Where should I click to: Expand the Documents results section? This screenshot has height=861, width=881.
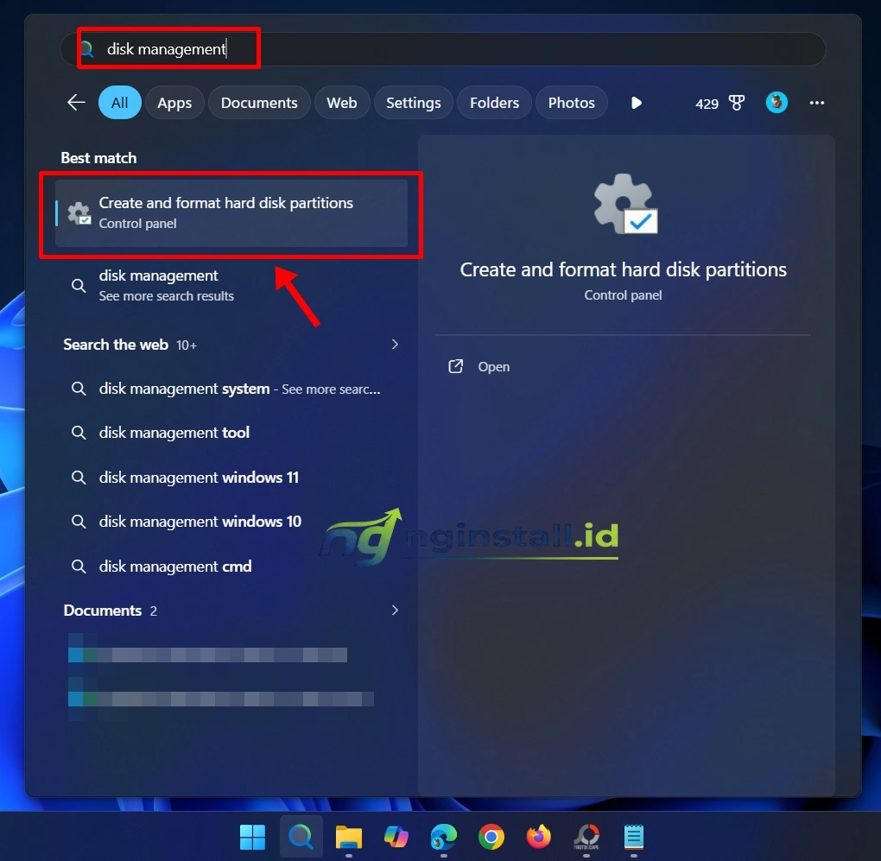point(395,610)
